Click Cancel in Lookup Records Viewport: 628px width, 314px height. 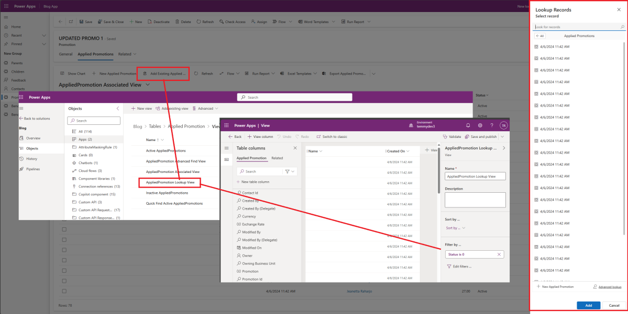pos(614,305)
